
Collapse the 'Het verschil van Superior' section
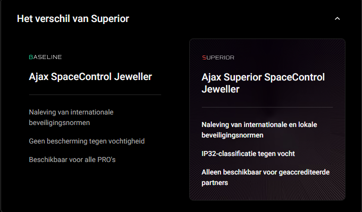337,18
